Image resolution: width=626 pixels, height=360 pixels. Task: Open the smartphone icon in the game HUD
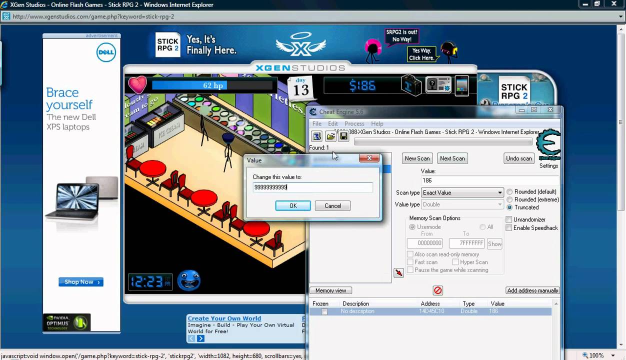click(x=461, y=85)
